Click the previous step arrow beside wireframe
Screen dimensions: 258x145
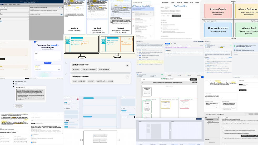point(81,140)
